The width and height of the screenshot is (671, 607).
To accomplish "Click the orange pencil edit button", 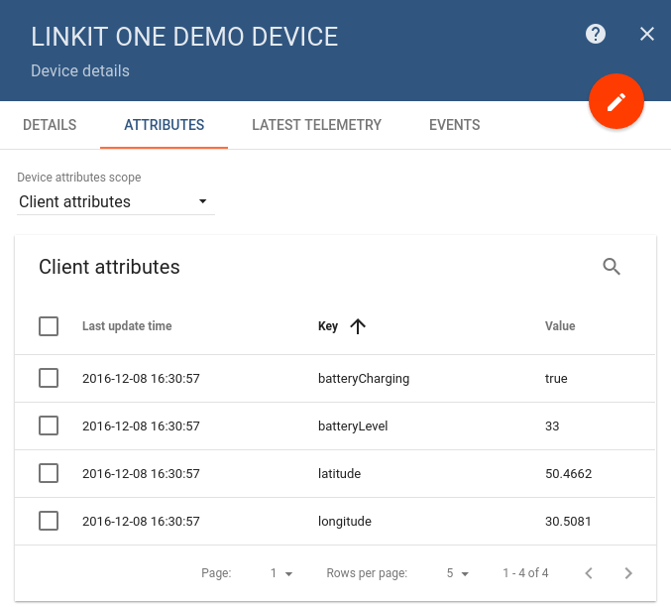I will point(616,101).
